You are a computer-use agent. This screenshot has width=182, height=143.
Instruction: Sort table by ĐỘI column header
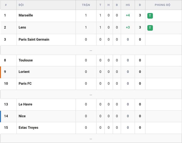21,5
